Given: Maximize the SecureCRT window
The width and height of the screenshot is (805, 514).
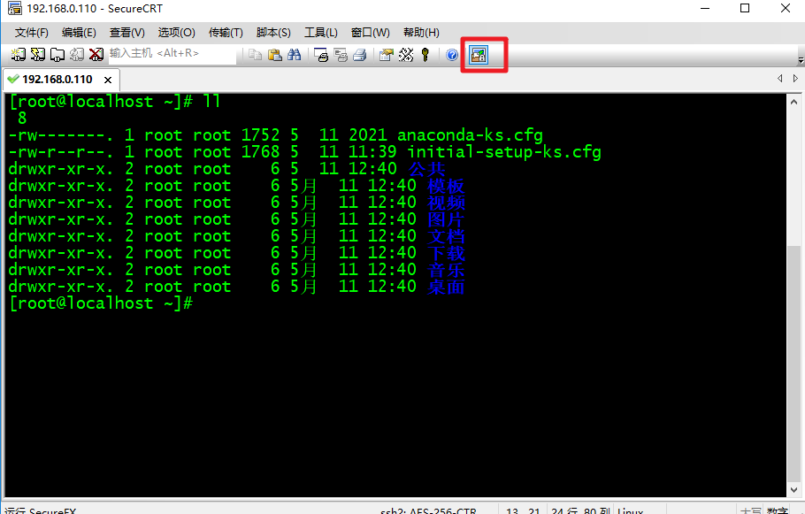Looking at the screenshot, I should click(745, 8).
